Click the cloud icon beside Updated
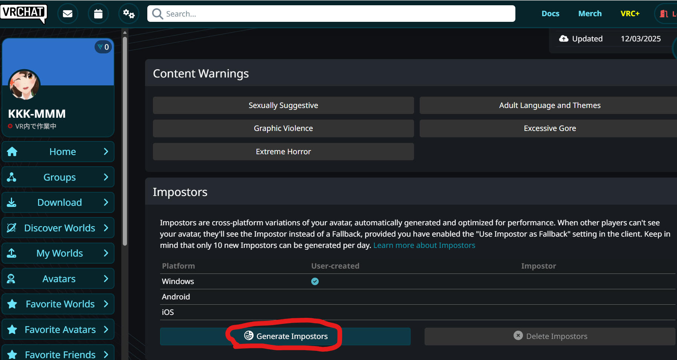 [564, 38]
